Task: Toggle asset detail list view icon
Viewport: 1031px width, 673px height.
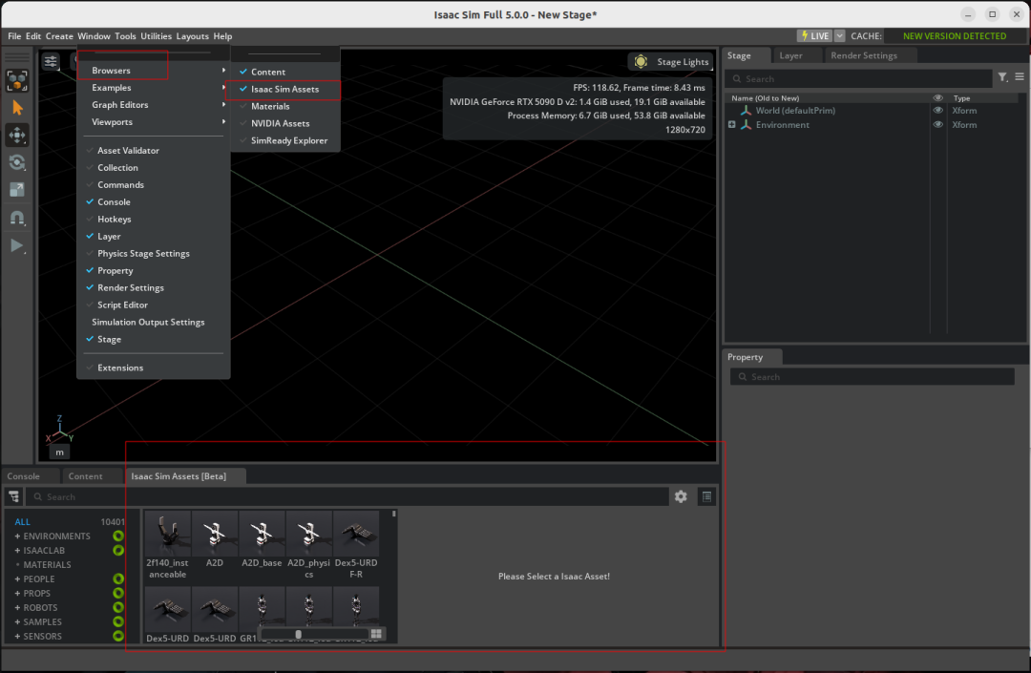Action: pyautogui.click(x=706, y=496)
